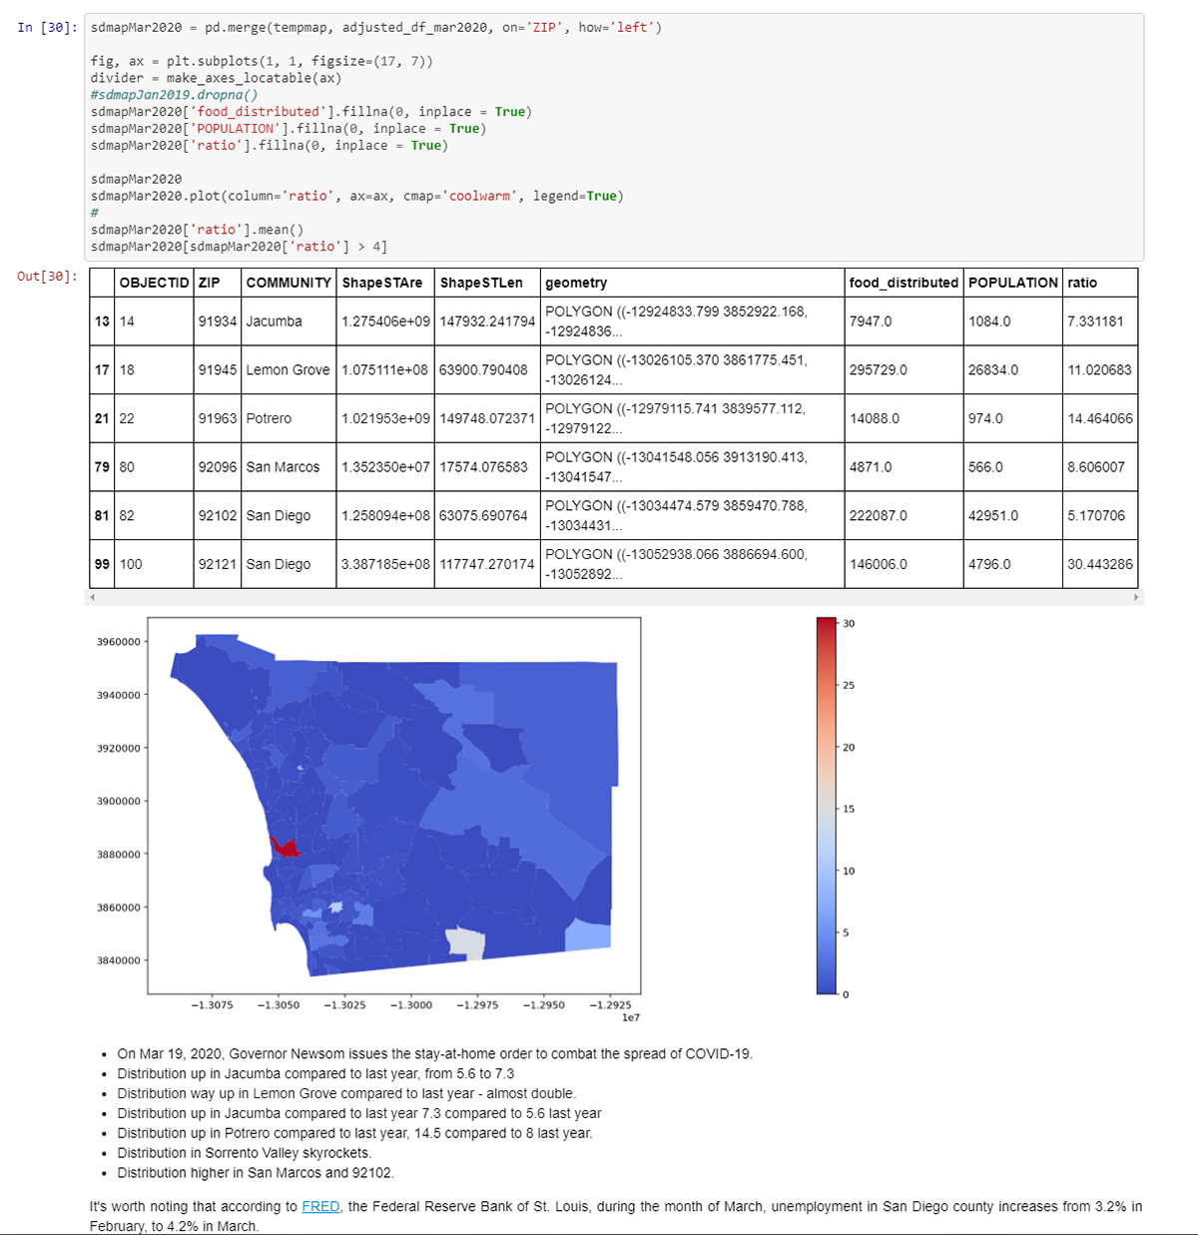This screenshot has height=1235, width=1198.
Task: Click the bullet about Governor Newsom's stay-at-home order
Action: (435, 1053)
